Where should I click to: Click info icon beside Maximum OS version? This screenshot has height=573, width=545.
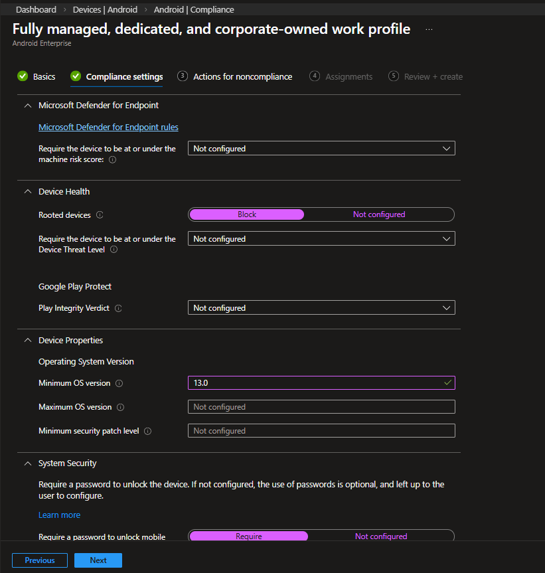(121, 408)
